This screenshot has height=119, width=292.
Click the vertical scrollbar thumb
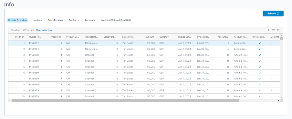(x=281, y=38)
